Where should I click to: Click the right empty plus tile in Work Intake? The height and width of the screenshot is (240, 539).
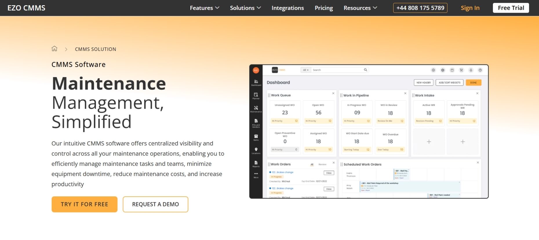(x=462, y=142)
